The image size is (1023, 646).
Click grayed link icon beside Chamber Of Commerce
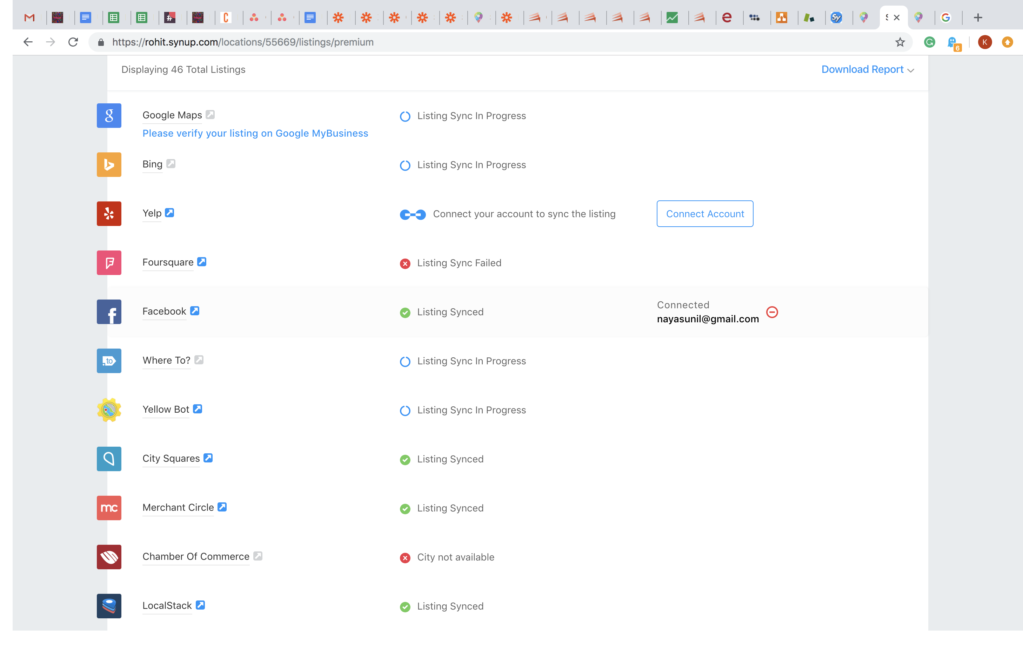pos(258,556)
